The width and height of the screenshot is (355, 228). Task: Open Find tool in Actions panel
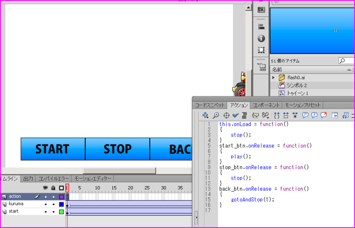coord(216,115)
